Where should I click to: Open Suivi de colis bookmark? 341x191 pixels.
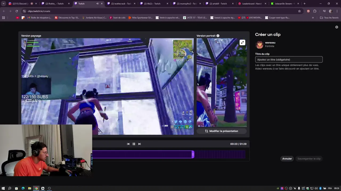point(117,18)
